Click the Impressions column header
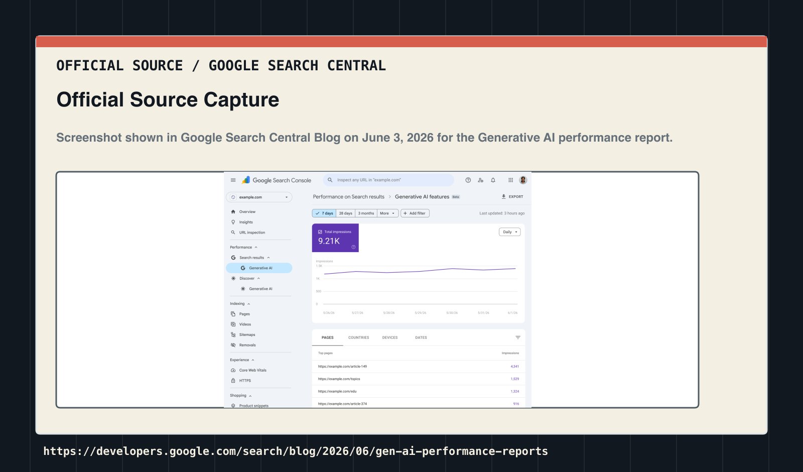The height and width of the screenshot is (472, 803). [510, 353]
